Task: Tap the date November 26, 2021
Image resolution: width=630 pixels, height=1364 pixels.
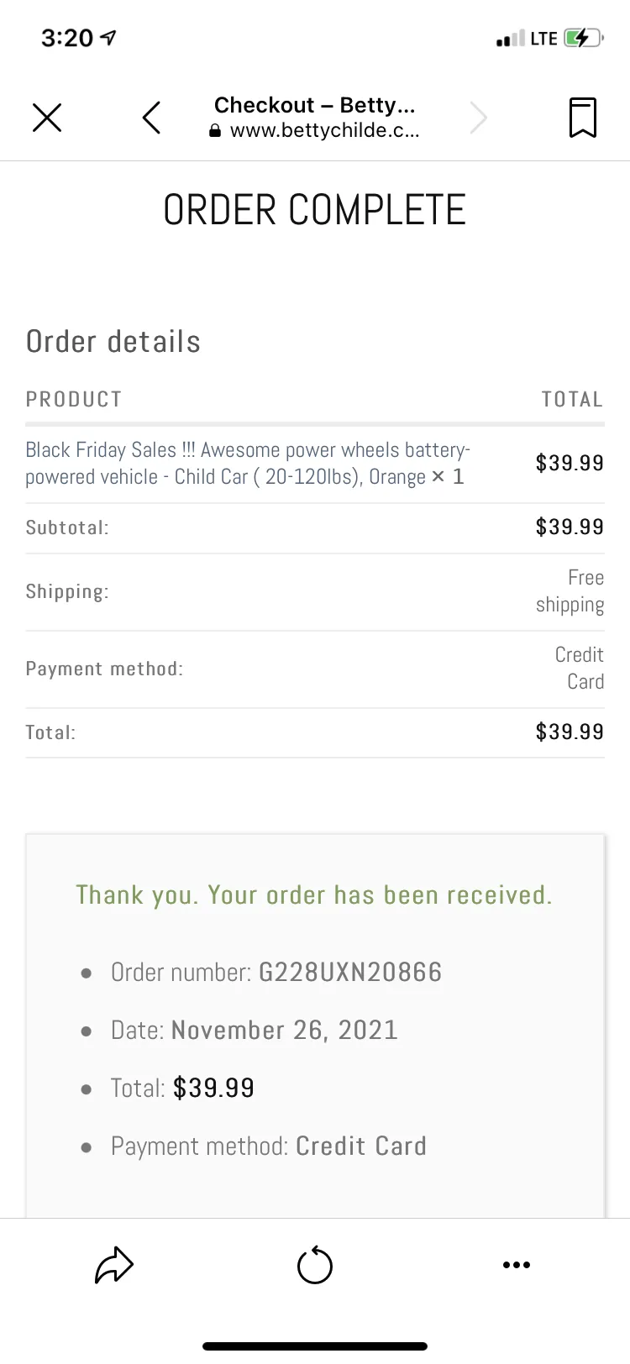Action: pos(285,1030)
